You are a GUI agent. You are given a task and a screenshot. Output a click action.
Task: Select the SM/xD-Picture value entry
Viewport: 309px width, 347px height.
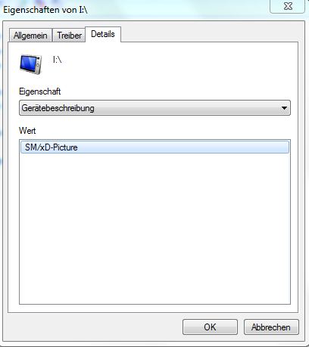(x=154, y=147)
